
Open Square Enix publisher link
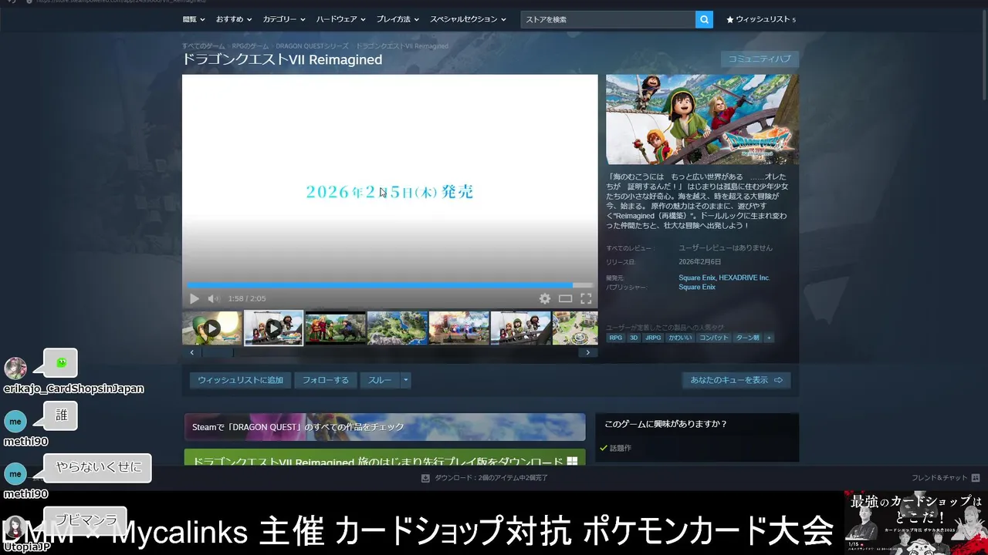tap(697, 287)
